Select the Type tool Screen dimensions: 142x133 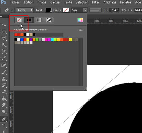(x=4, y=126)
